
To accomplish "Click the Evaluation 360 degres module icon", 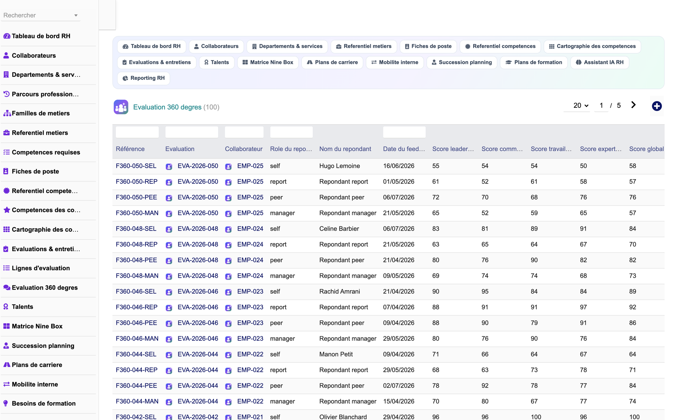I will 121,107.
